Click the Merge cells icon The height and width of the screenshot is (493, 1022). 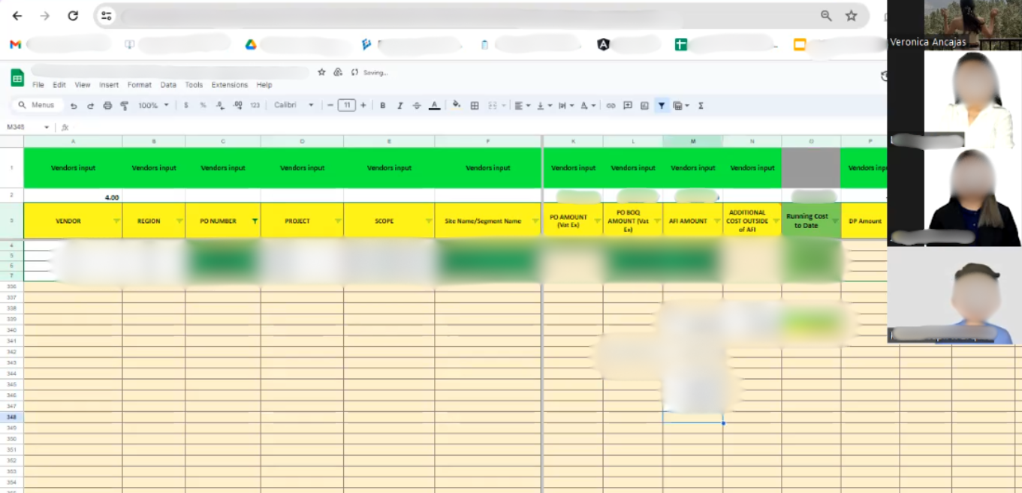click(x=493, y=106)
